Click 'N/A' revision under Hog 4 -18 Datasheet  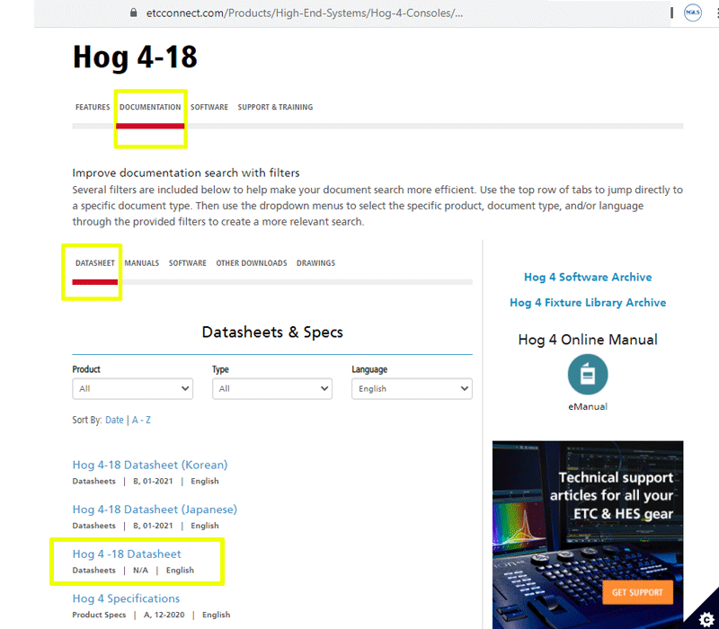(x=140, y=571)
